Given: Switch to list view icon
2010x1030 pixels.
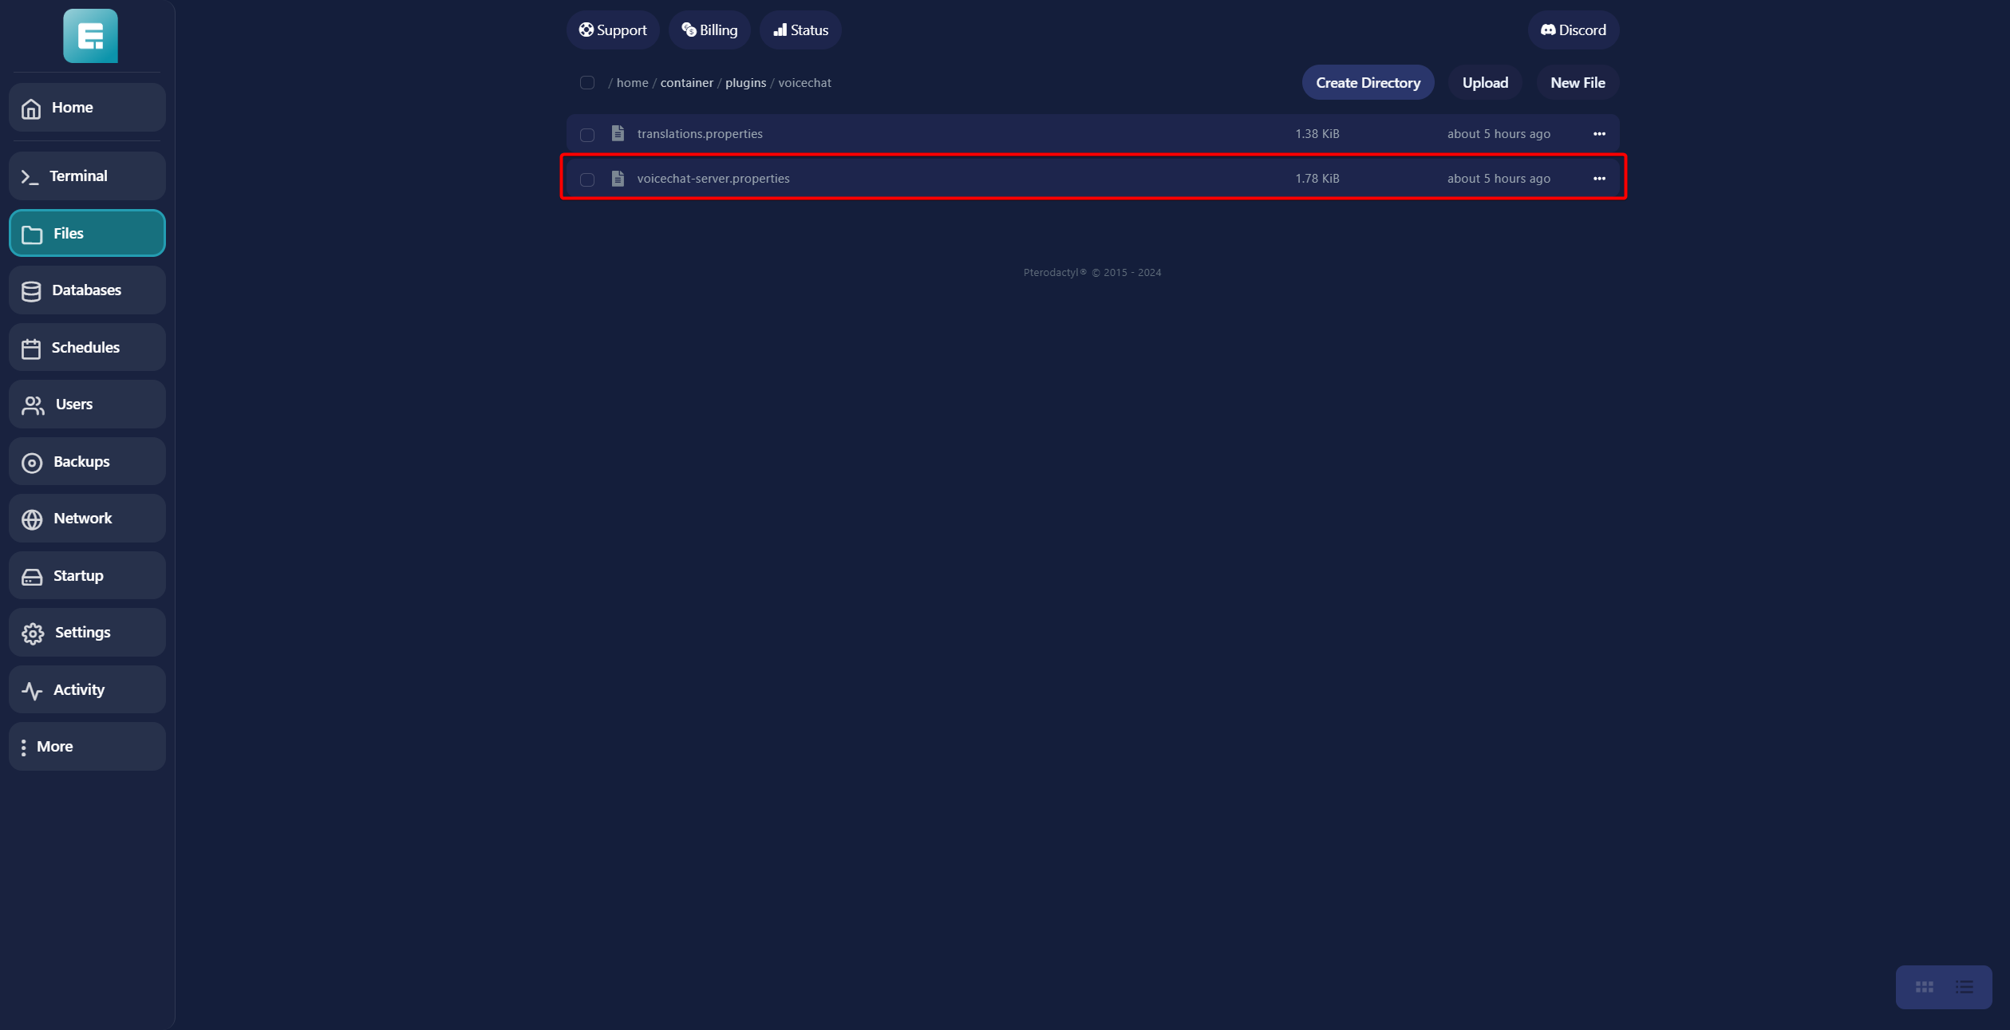Looking at the screenshot, I should click(1964, 987).
